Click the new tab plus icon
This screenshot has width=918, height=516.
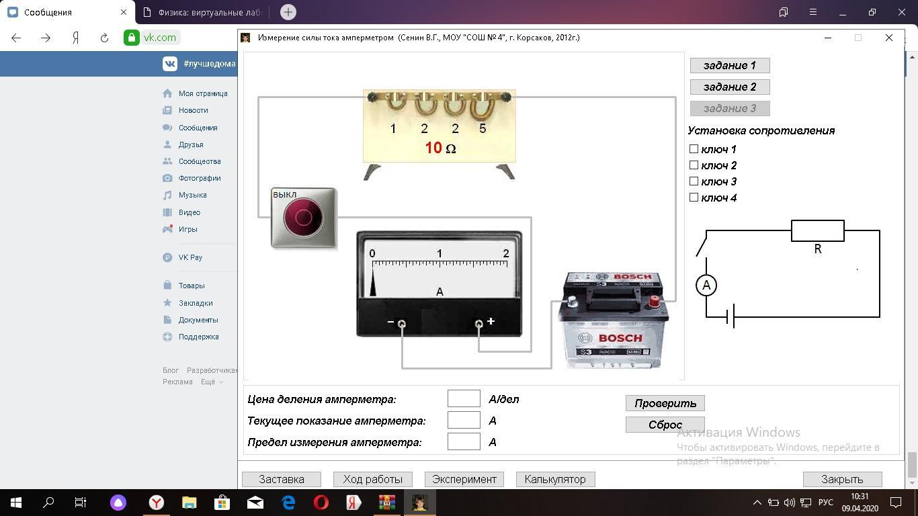coord(288,12)
